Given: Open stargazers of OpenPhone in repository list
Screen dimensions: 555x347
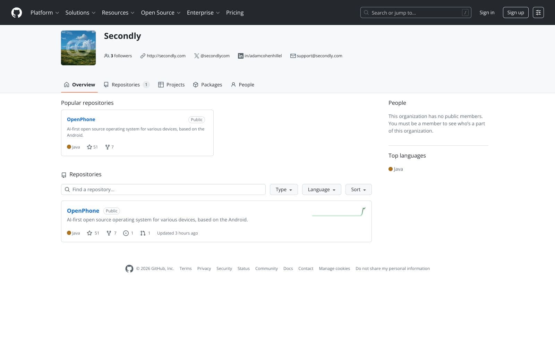Looking at the screenshot, I should 93,233.
